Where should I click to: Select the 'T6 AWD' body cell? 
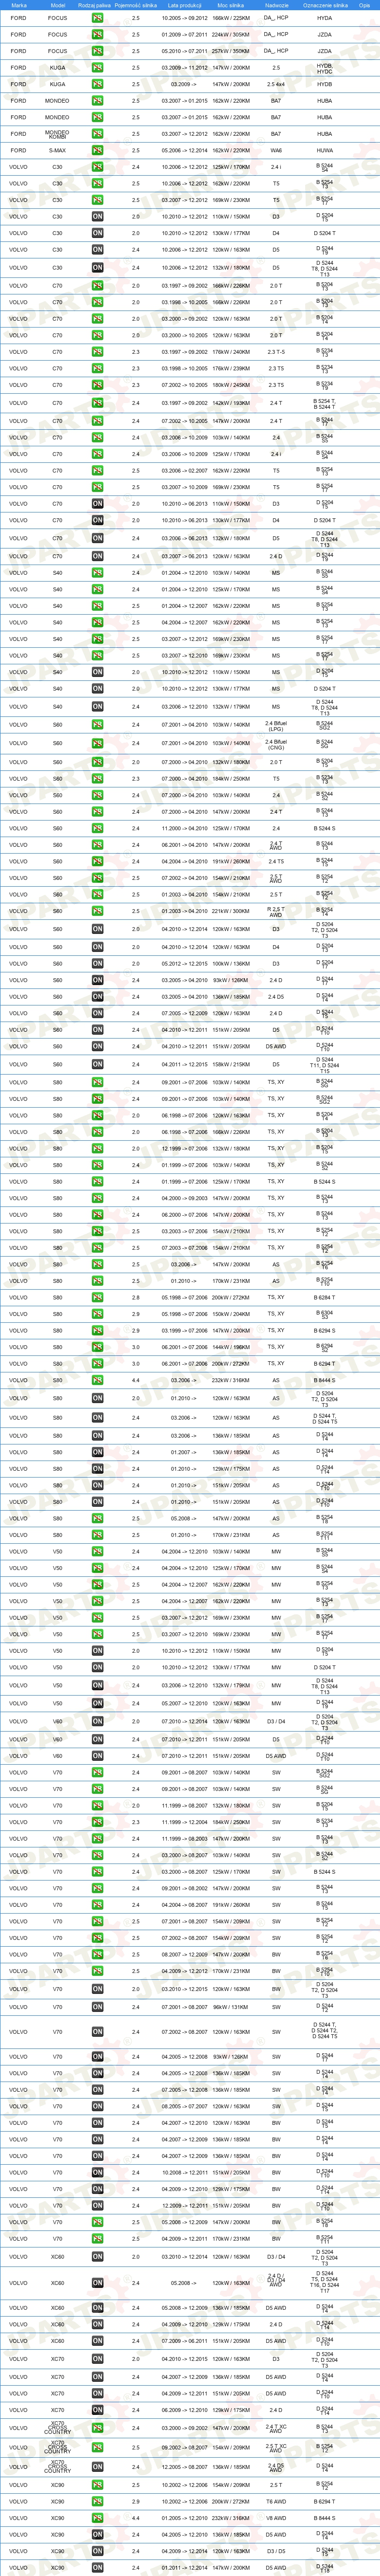click(x=276, y=2501)
